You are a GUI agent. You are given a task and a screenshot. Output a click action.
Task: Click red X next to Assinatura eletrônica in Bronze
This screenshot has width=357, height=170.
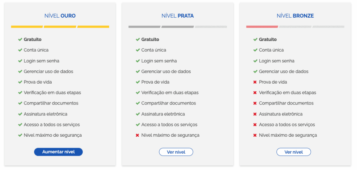coord(255,114)
